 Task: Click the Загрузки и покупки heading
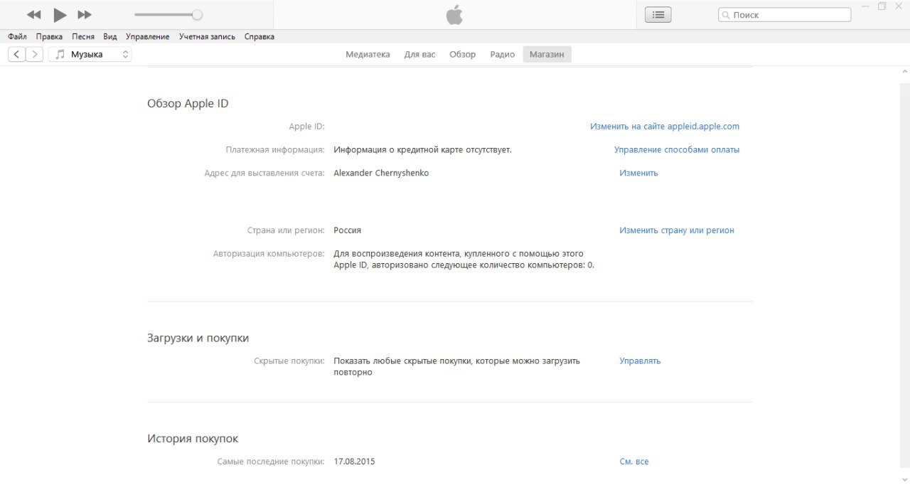198,338
